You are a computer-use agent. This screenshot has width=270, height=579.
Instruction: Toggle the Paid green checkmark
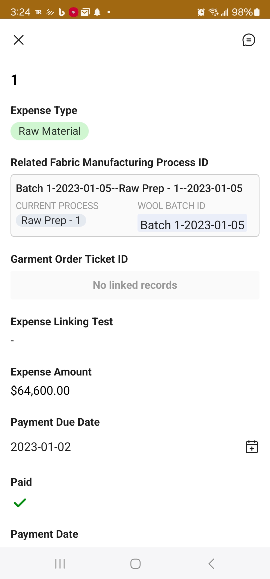pyautogui.click(x=20, y=502)
